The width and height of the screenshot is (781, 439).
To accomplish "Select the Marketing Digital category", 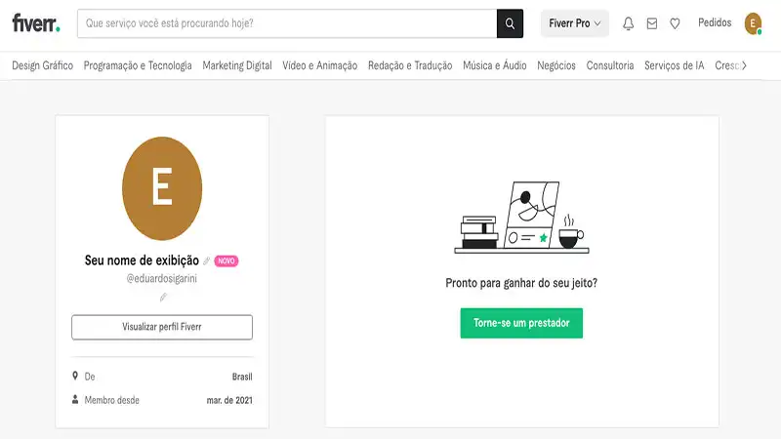I will [237, 66].
